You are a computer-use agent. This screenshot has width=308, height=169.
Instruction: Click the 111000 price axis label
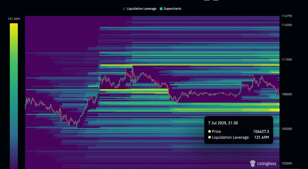(x=287, y=60)
